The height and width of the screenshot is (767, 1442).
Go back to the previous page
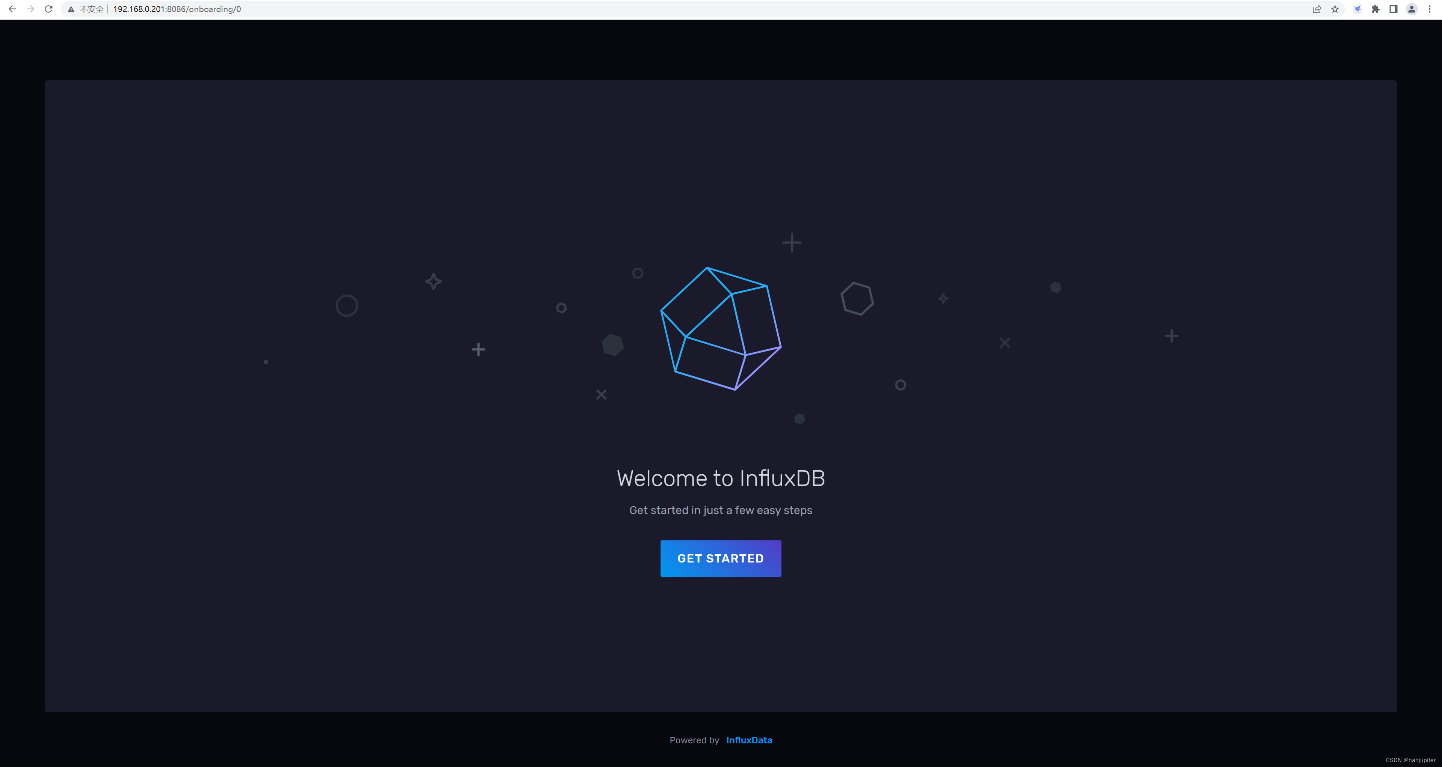click(12, 9)
